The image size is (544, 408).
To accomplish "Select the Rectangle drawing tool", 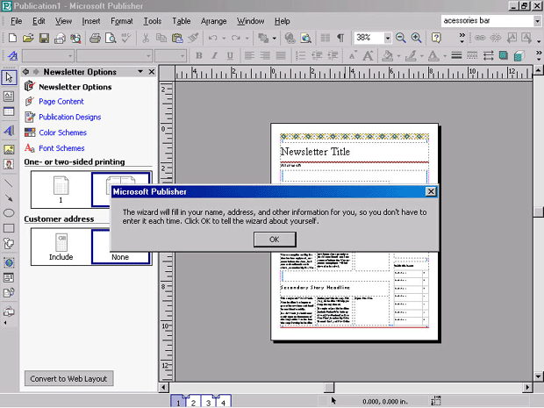I will [9, 228].
